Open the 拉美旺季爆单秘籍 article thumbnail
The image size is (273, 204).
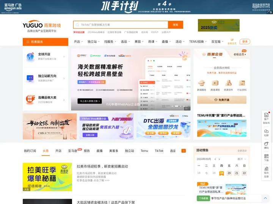(47, 177)
